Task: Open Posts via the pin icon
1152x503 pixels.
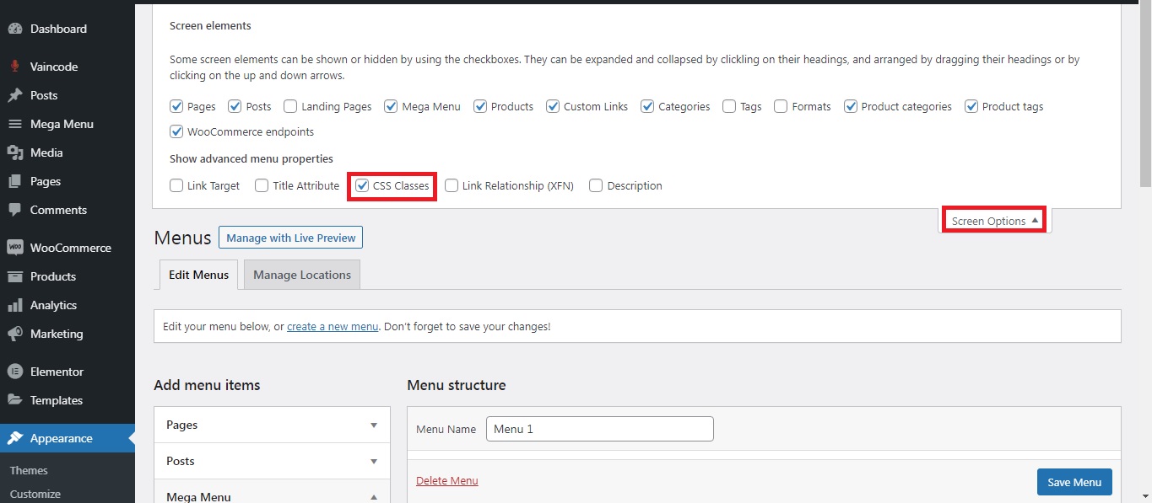Action: point(14,95)
